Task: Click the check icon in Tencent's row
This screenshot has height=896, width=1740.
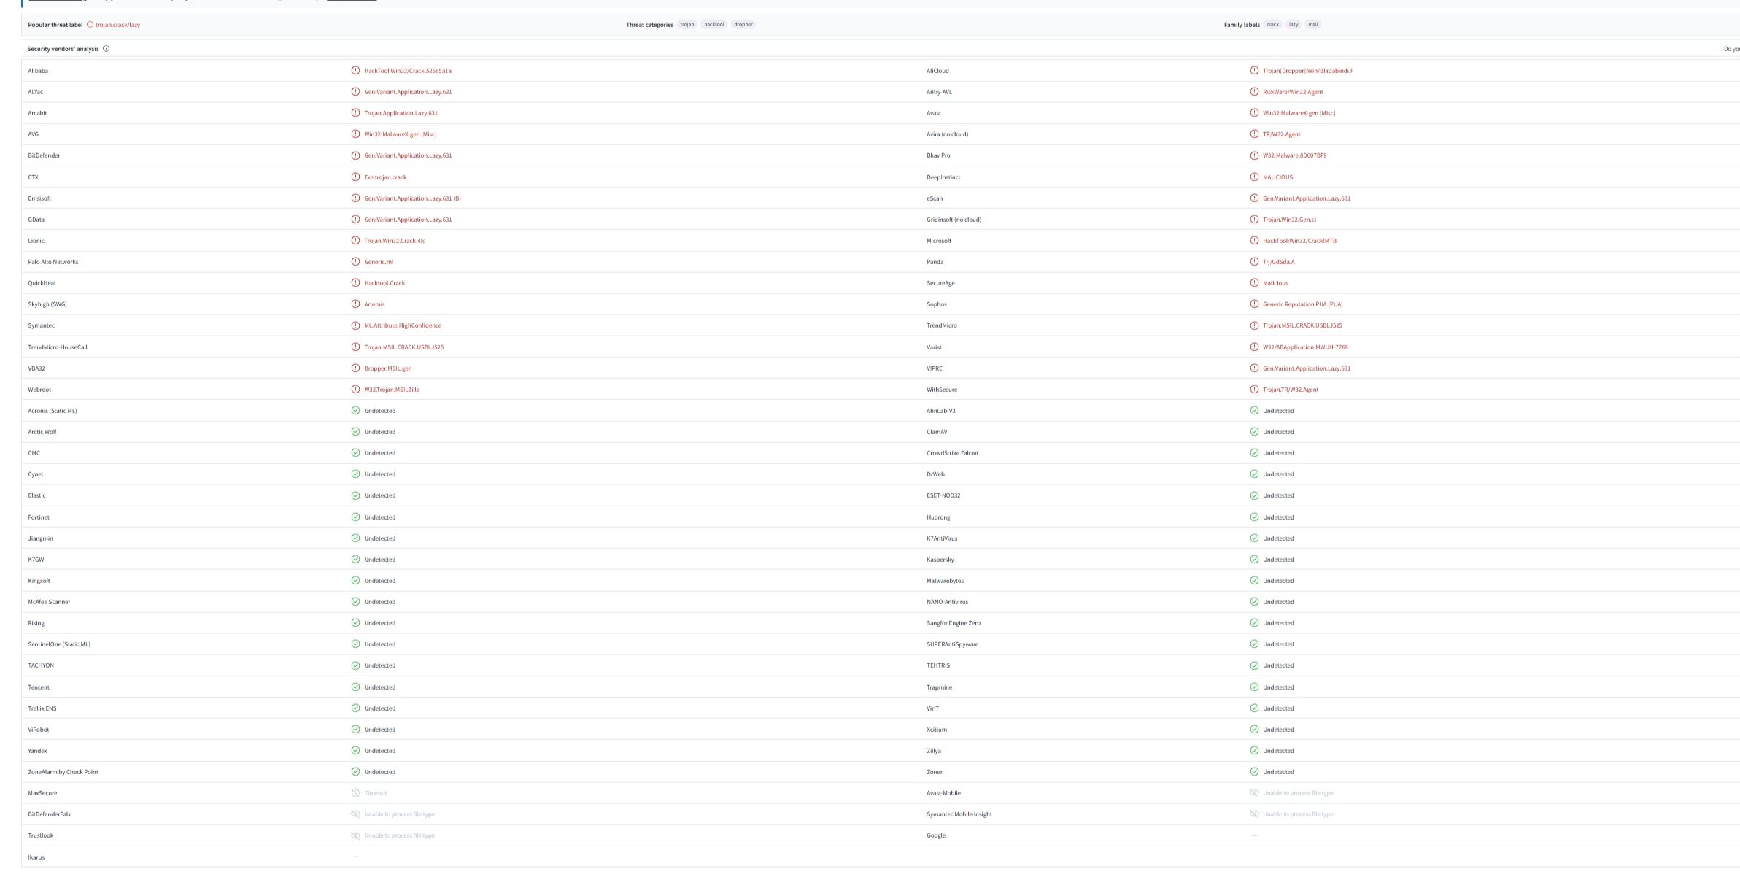Action: click(x=356, y=687)
